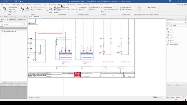Open the Connecting points dropdown
The height and width of the screenshot is (105, 187).
[x=107, y=8]
